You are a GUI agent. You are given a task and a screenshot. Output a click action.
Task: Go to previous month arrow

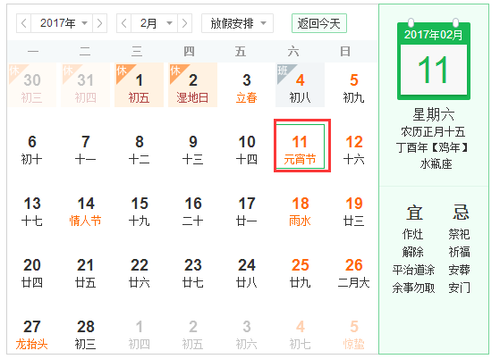tap(124, 23)
